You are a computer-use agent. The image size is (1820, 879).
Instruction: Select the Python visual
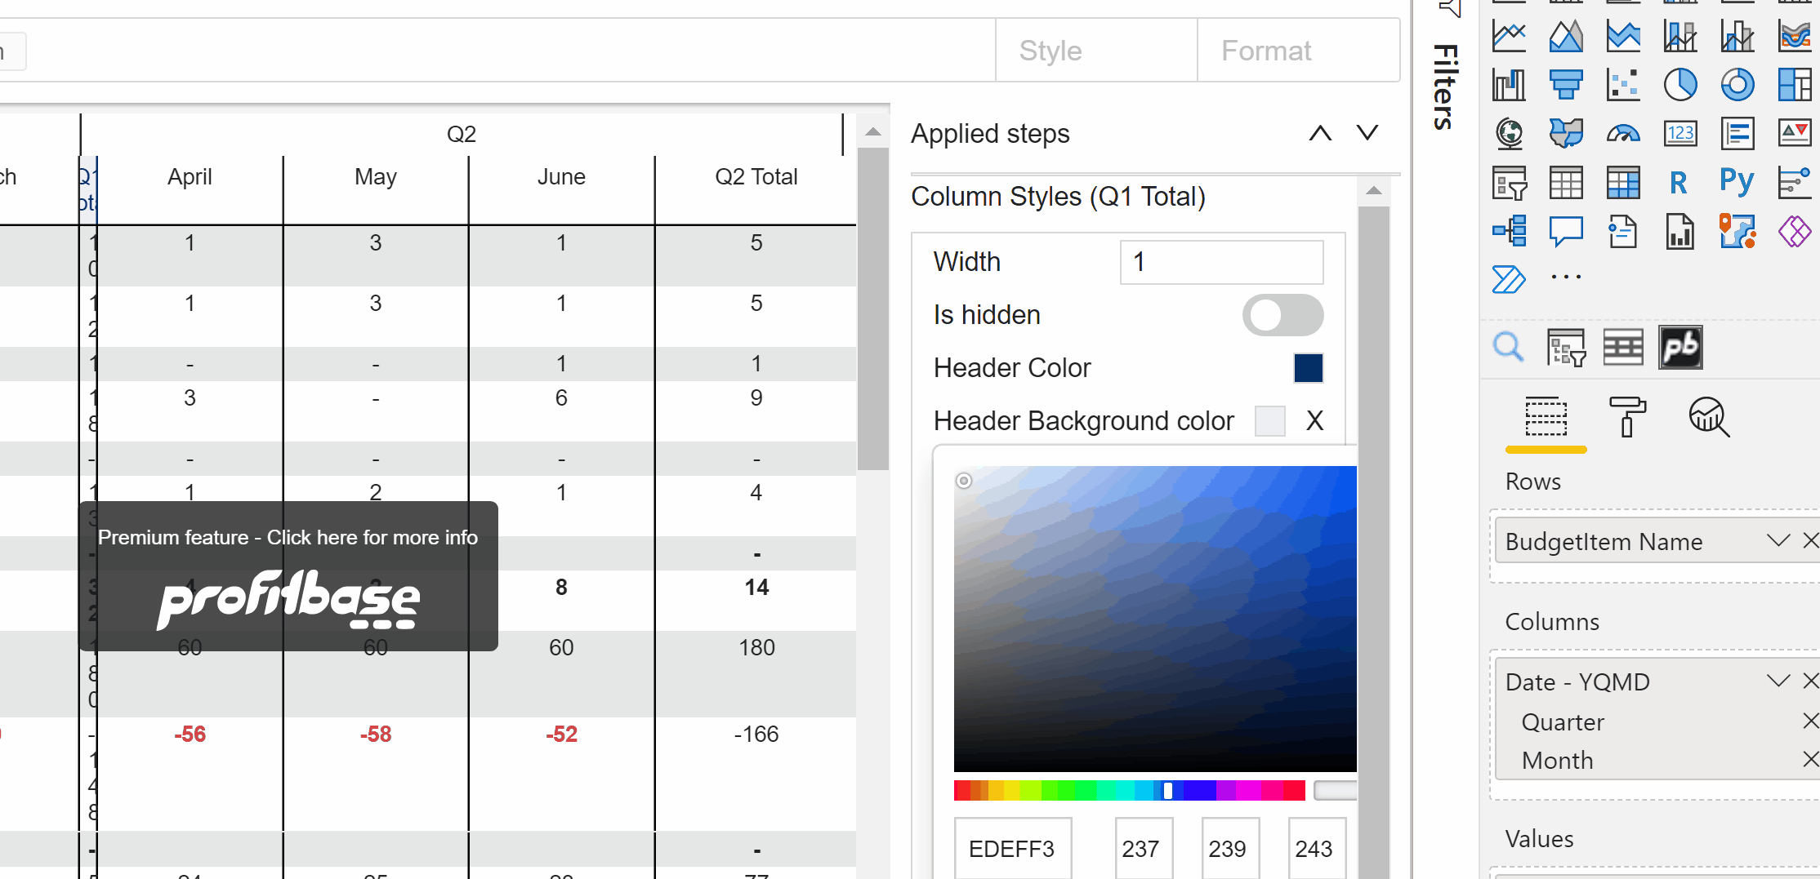point(1737,182)
